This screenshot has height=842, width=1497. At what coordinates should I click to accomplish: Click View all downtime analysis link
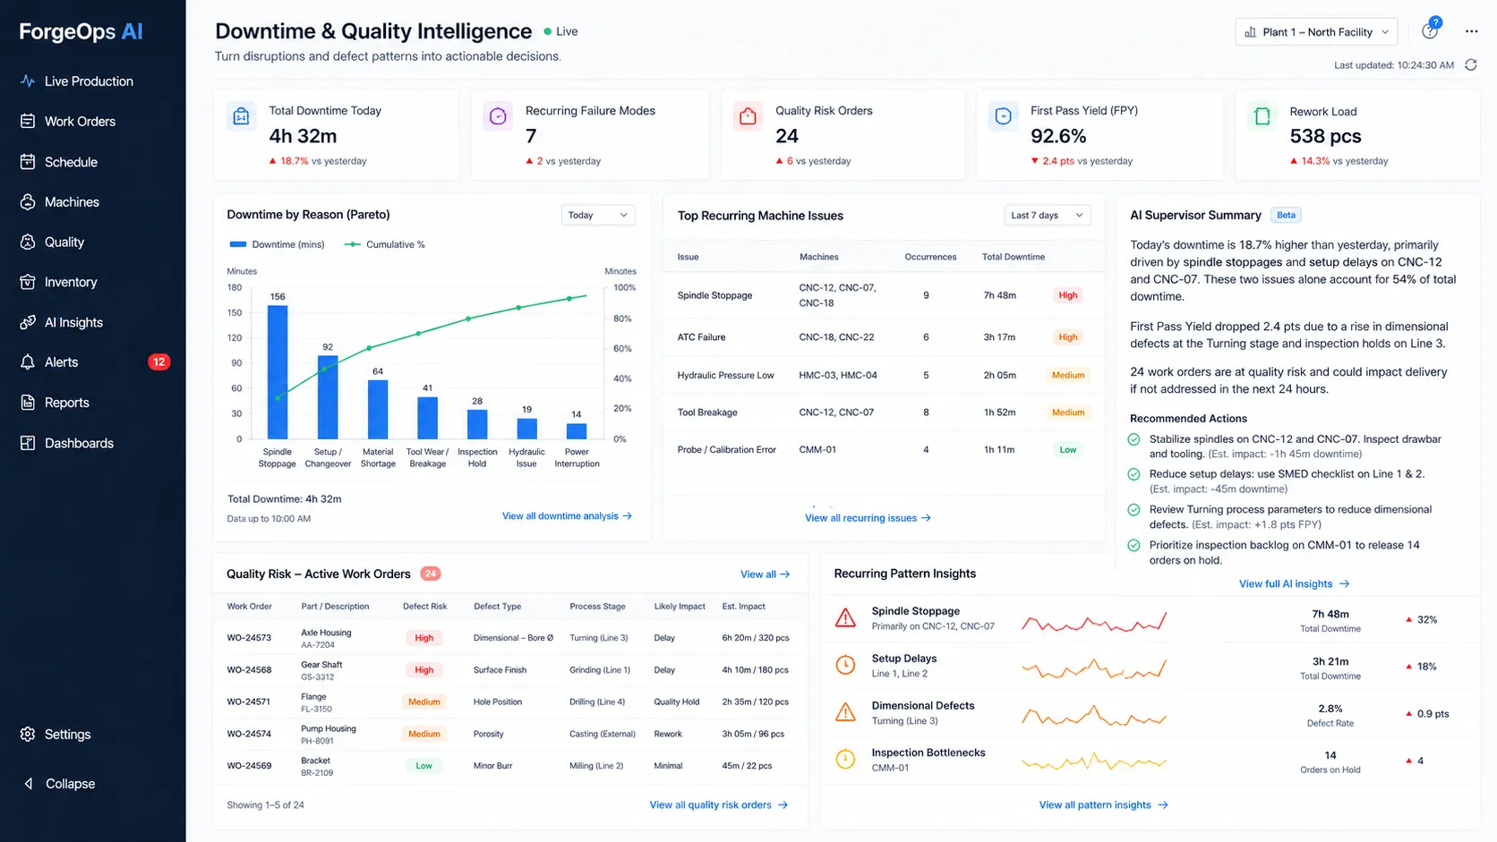tap(567, 516)
